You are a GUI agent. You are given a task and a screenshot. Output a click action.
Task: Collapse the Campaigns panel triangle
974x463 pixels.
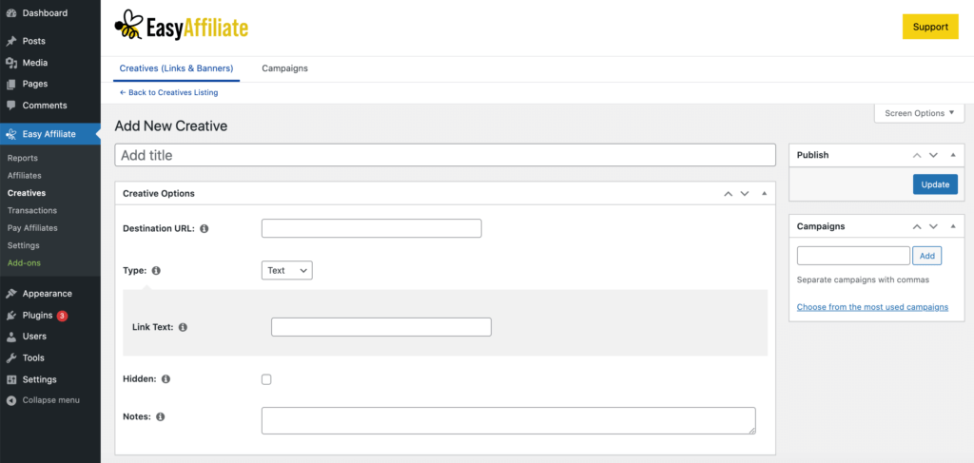coord(953,226)
